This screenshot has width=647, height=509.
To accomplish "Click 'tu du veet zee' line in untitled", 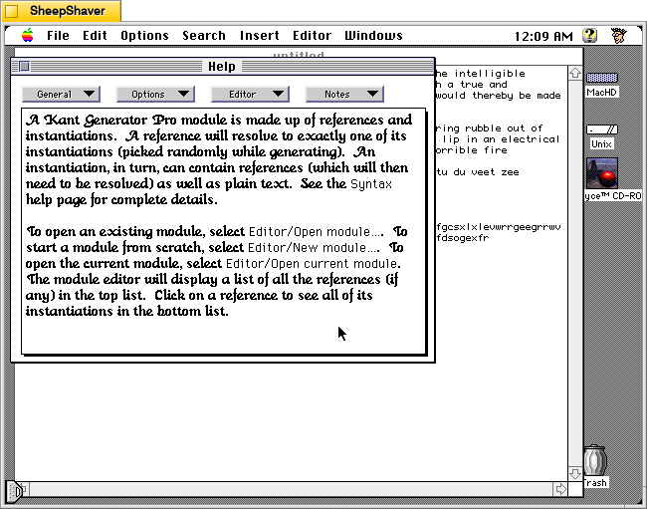I will click(x=478, y=172).
